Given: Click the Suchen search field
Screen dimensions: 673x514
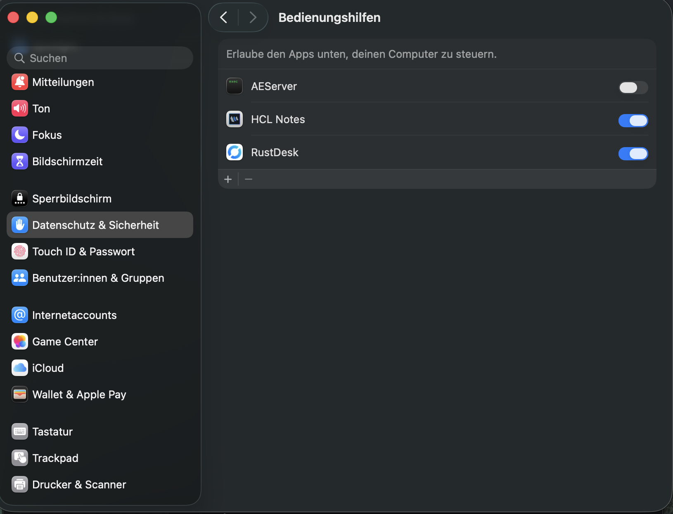Looking at the screenshot, I should coord(100,58).
